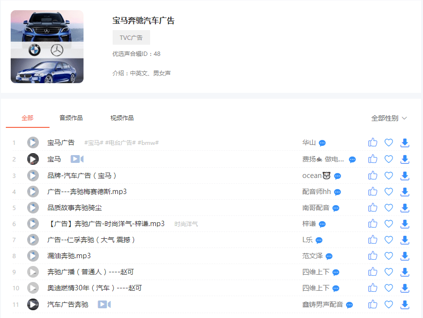Open voice actor 费扬's profile link
The height and width of the screenshot is (318, 423).
323,159
